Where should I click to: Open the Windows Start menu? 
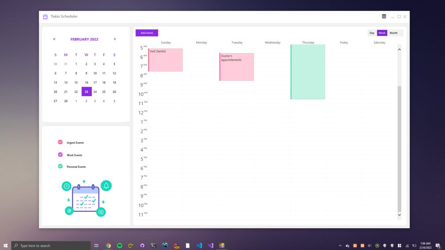(5, 246)
